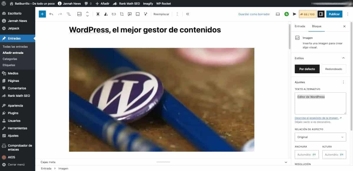Close the settings sidebar
The height and width of the screenshot is (171, 353).
344,26
